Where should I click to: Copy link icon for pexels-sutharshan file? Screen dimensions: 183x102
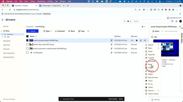tap(112, 48)
